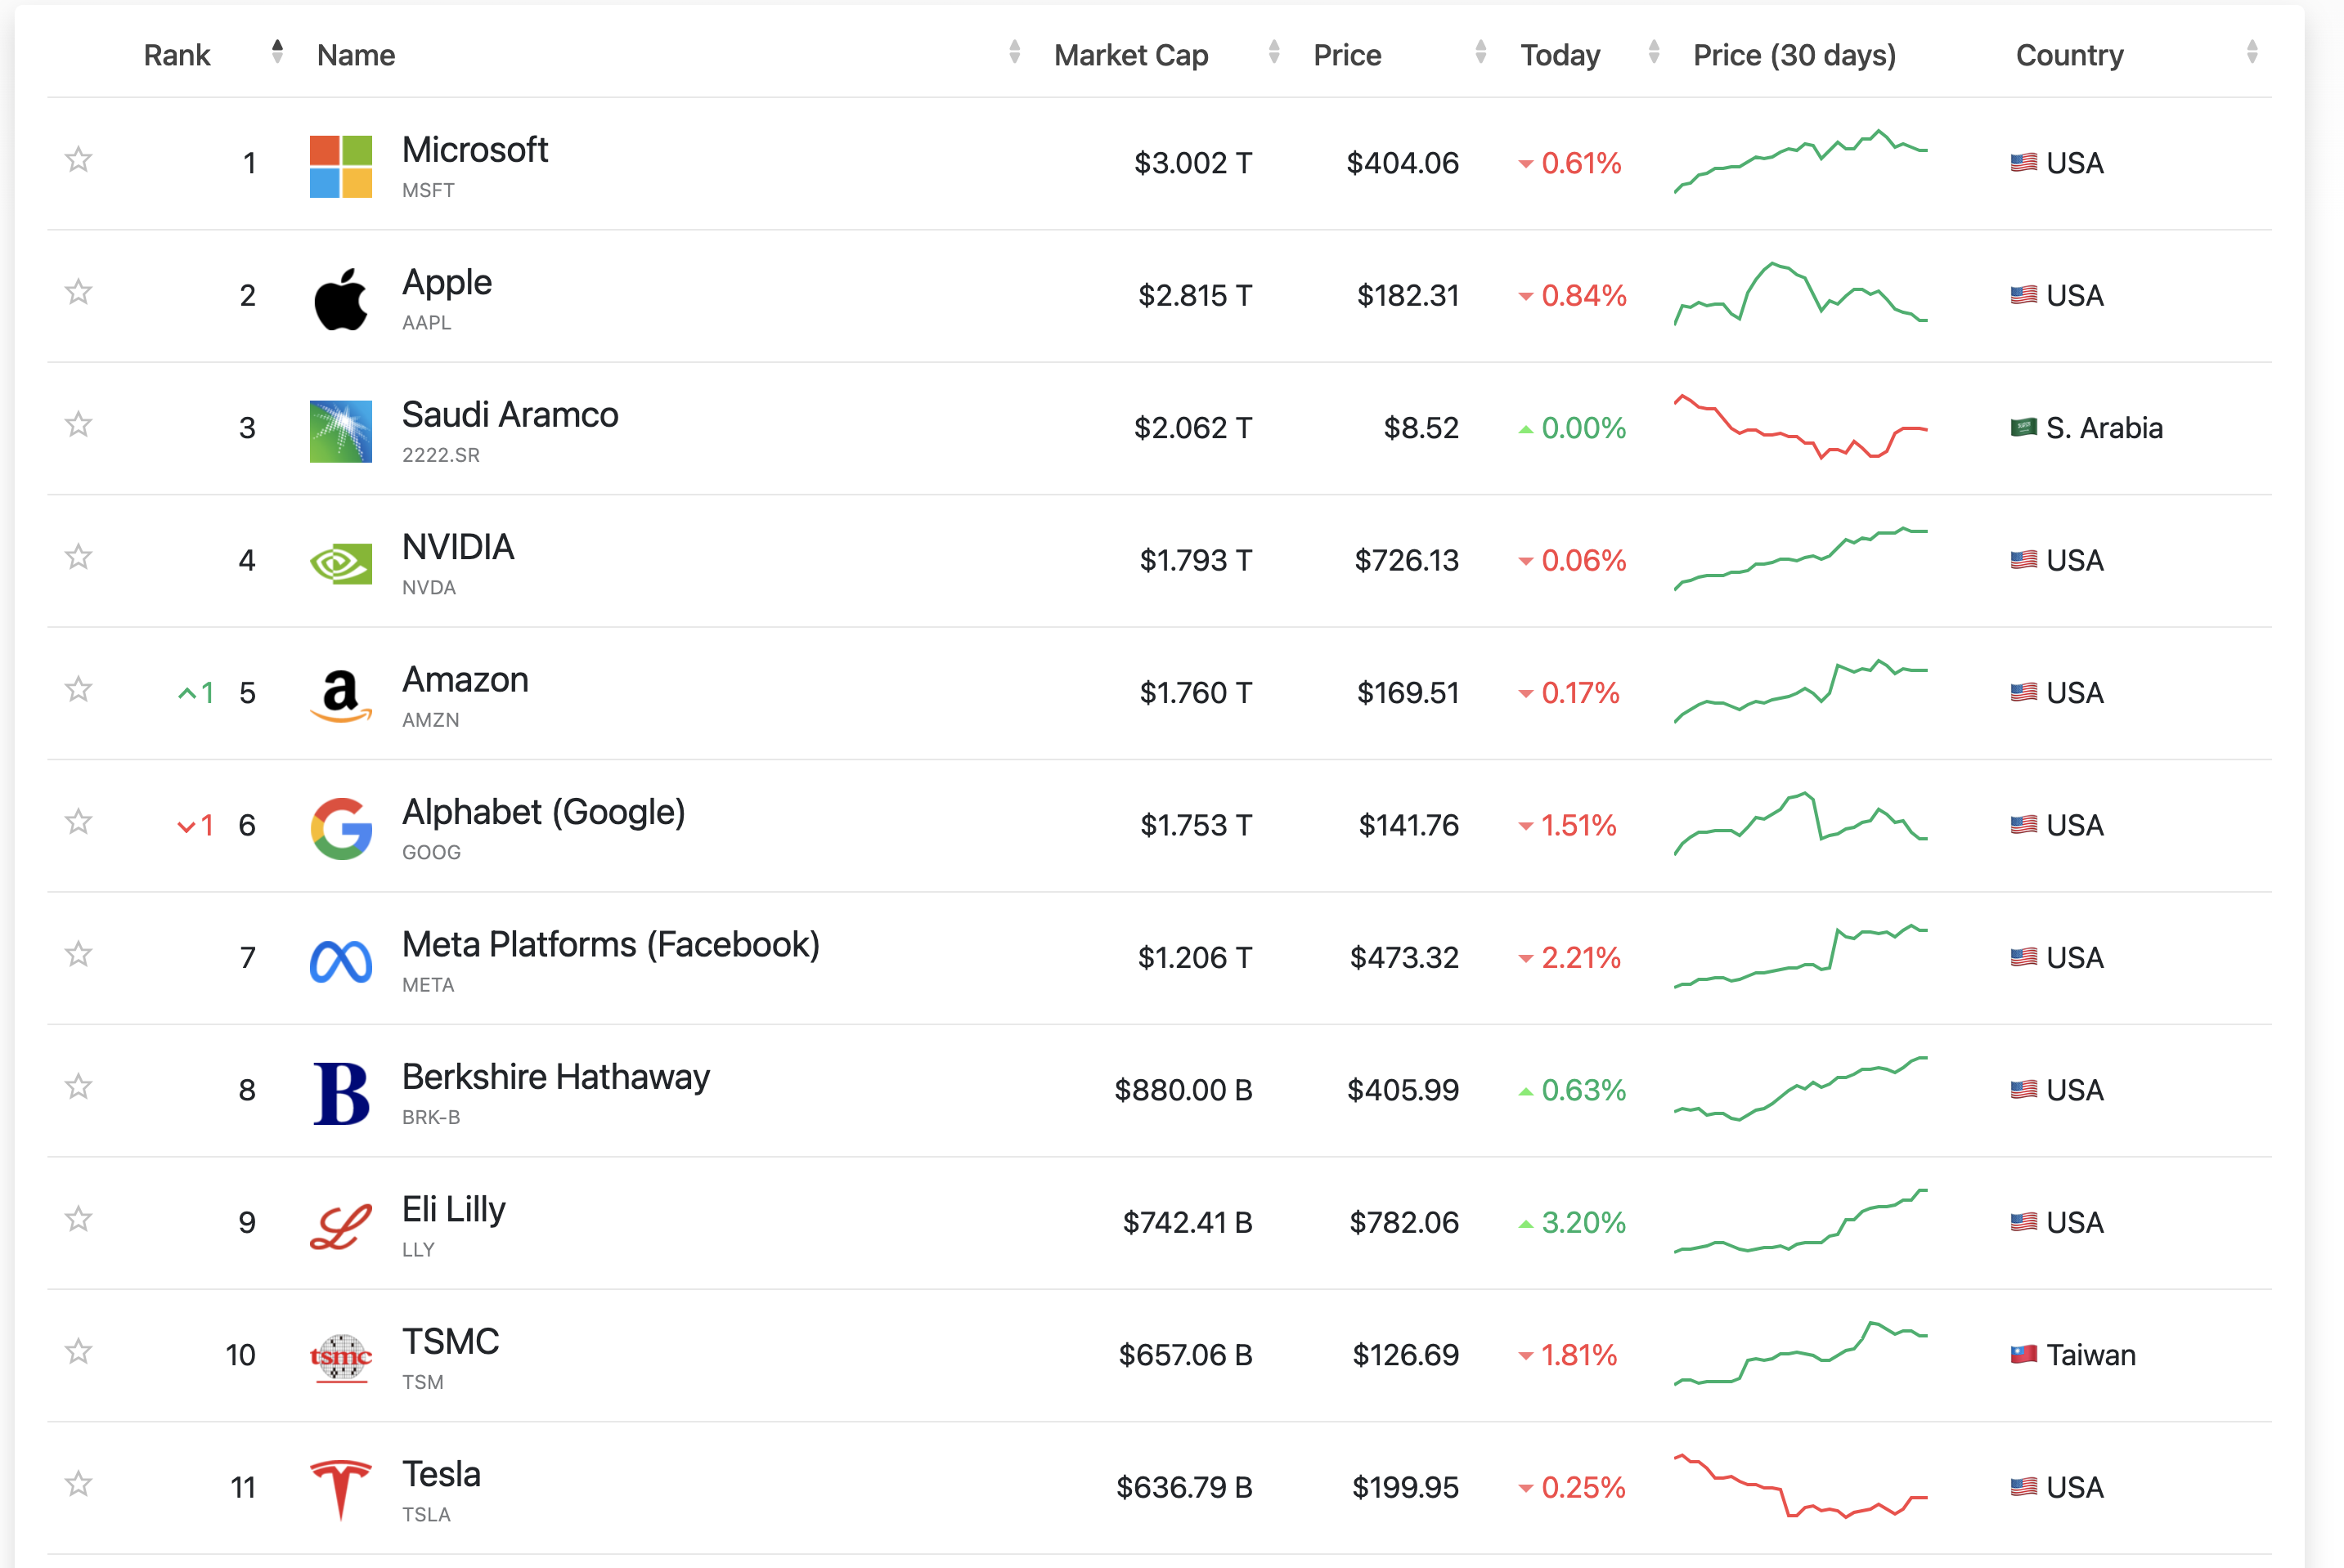Click the Rank column header
The height and width of the screenshot is (1568, 2344).
point(177,55)
